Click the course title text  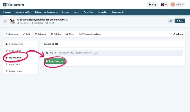pyautogui.click(x=42, y=19)
